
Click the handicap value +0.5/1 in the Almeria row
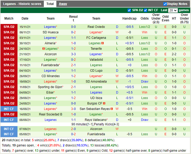point(129,43)
